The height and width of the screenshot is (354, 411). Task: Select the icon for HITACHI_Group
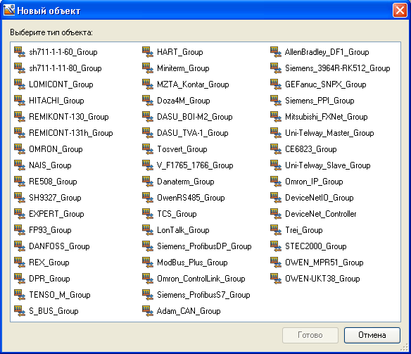click(x=20, y=101)
